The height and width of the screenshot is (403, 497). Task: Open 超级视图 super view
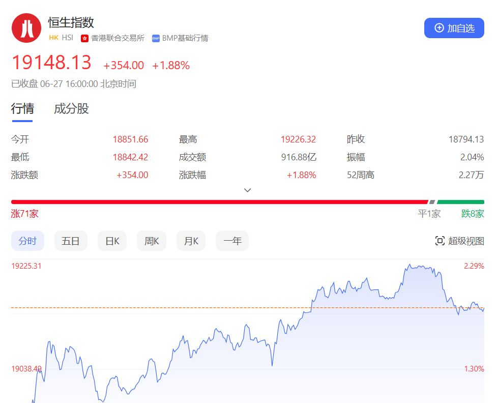pos(459,241)
